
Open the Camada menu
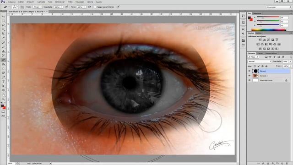click(x=41, y=2)
